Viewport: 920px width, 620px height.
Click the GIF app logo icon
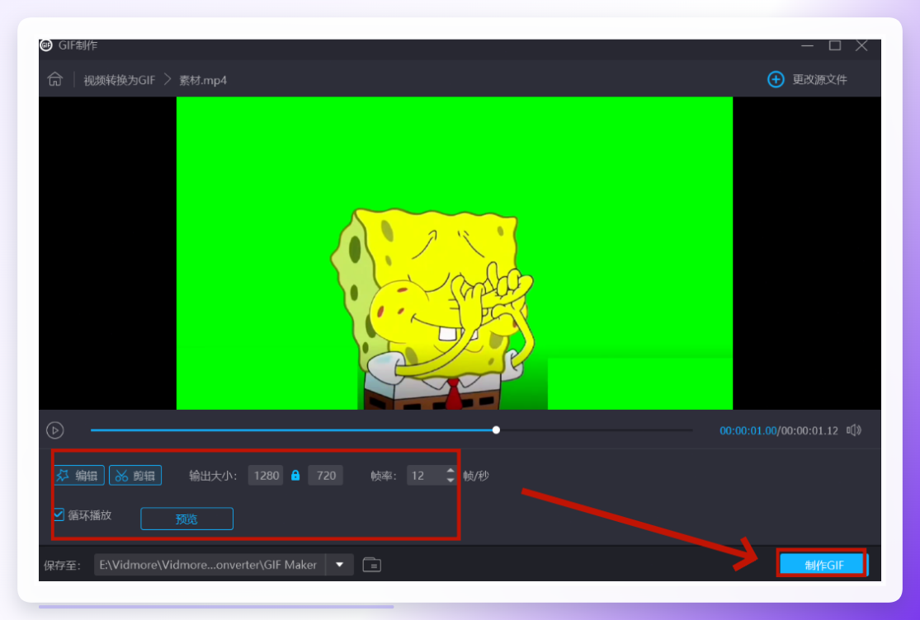46,45
